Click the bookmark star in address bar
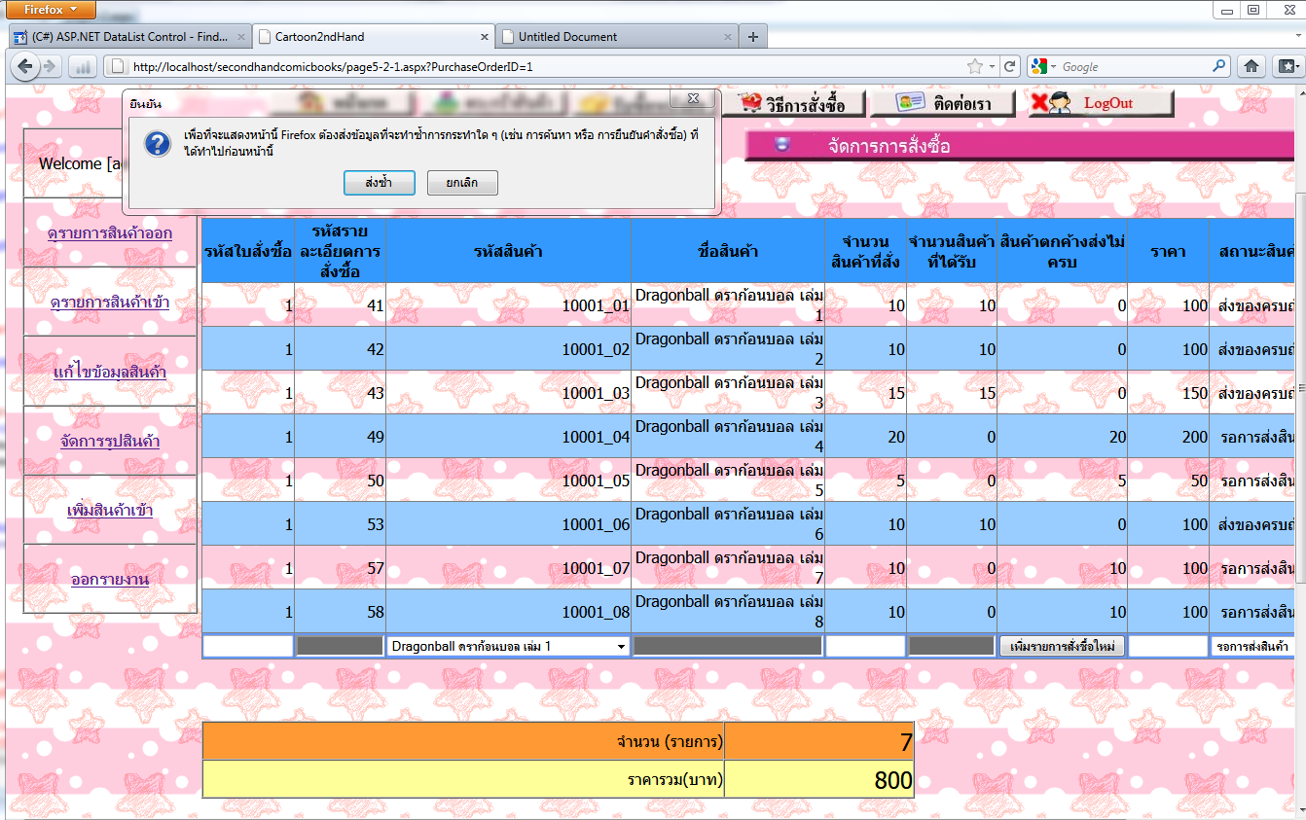 pyautogui.click(x=975, y=66)
